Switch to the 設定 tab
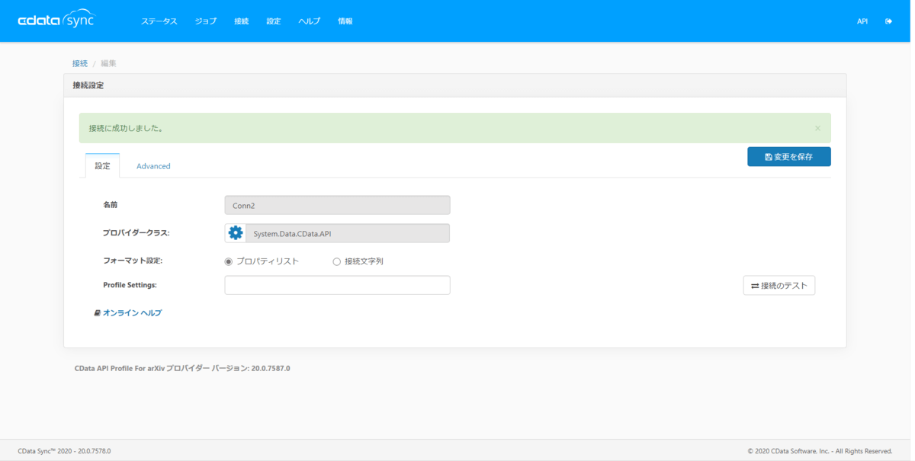 click(102, 165)
